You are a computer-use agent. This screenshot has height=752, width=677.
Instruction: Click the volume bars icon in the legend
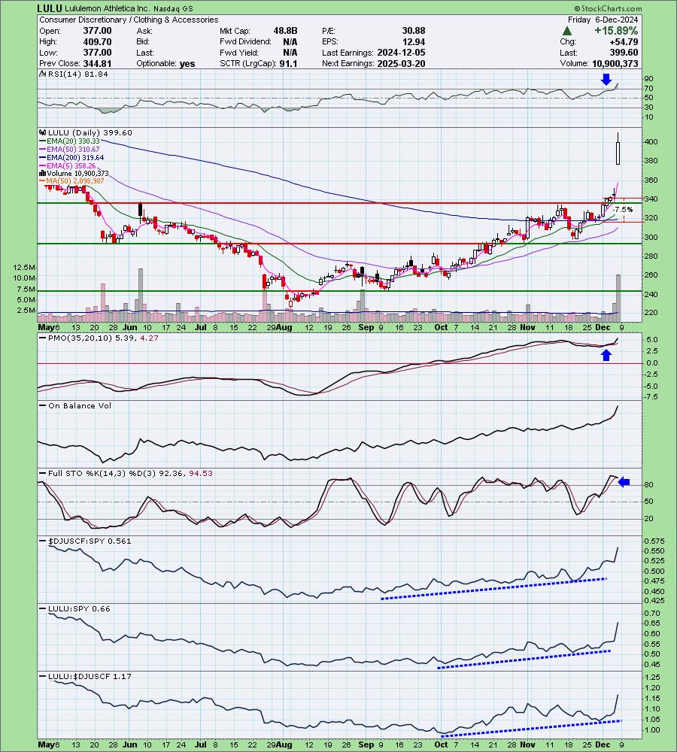(42, 173)
